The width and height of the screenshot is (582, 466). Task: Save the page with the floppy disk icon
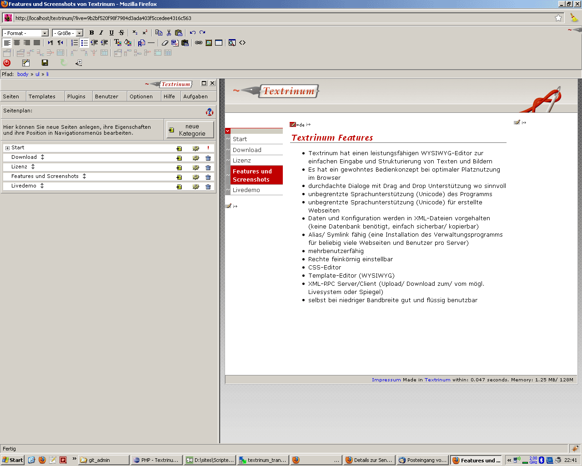pyautogui.click(x=45, y=63)
